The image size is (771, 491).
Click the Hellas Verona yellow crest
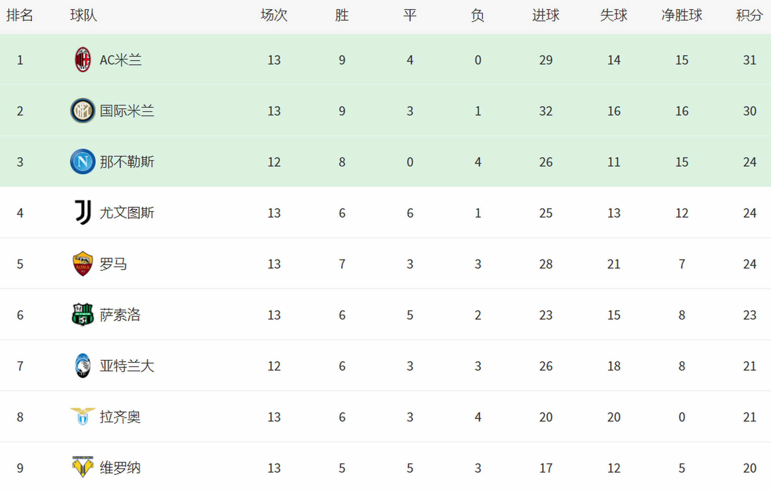[83, 467]
